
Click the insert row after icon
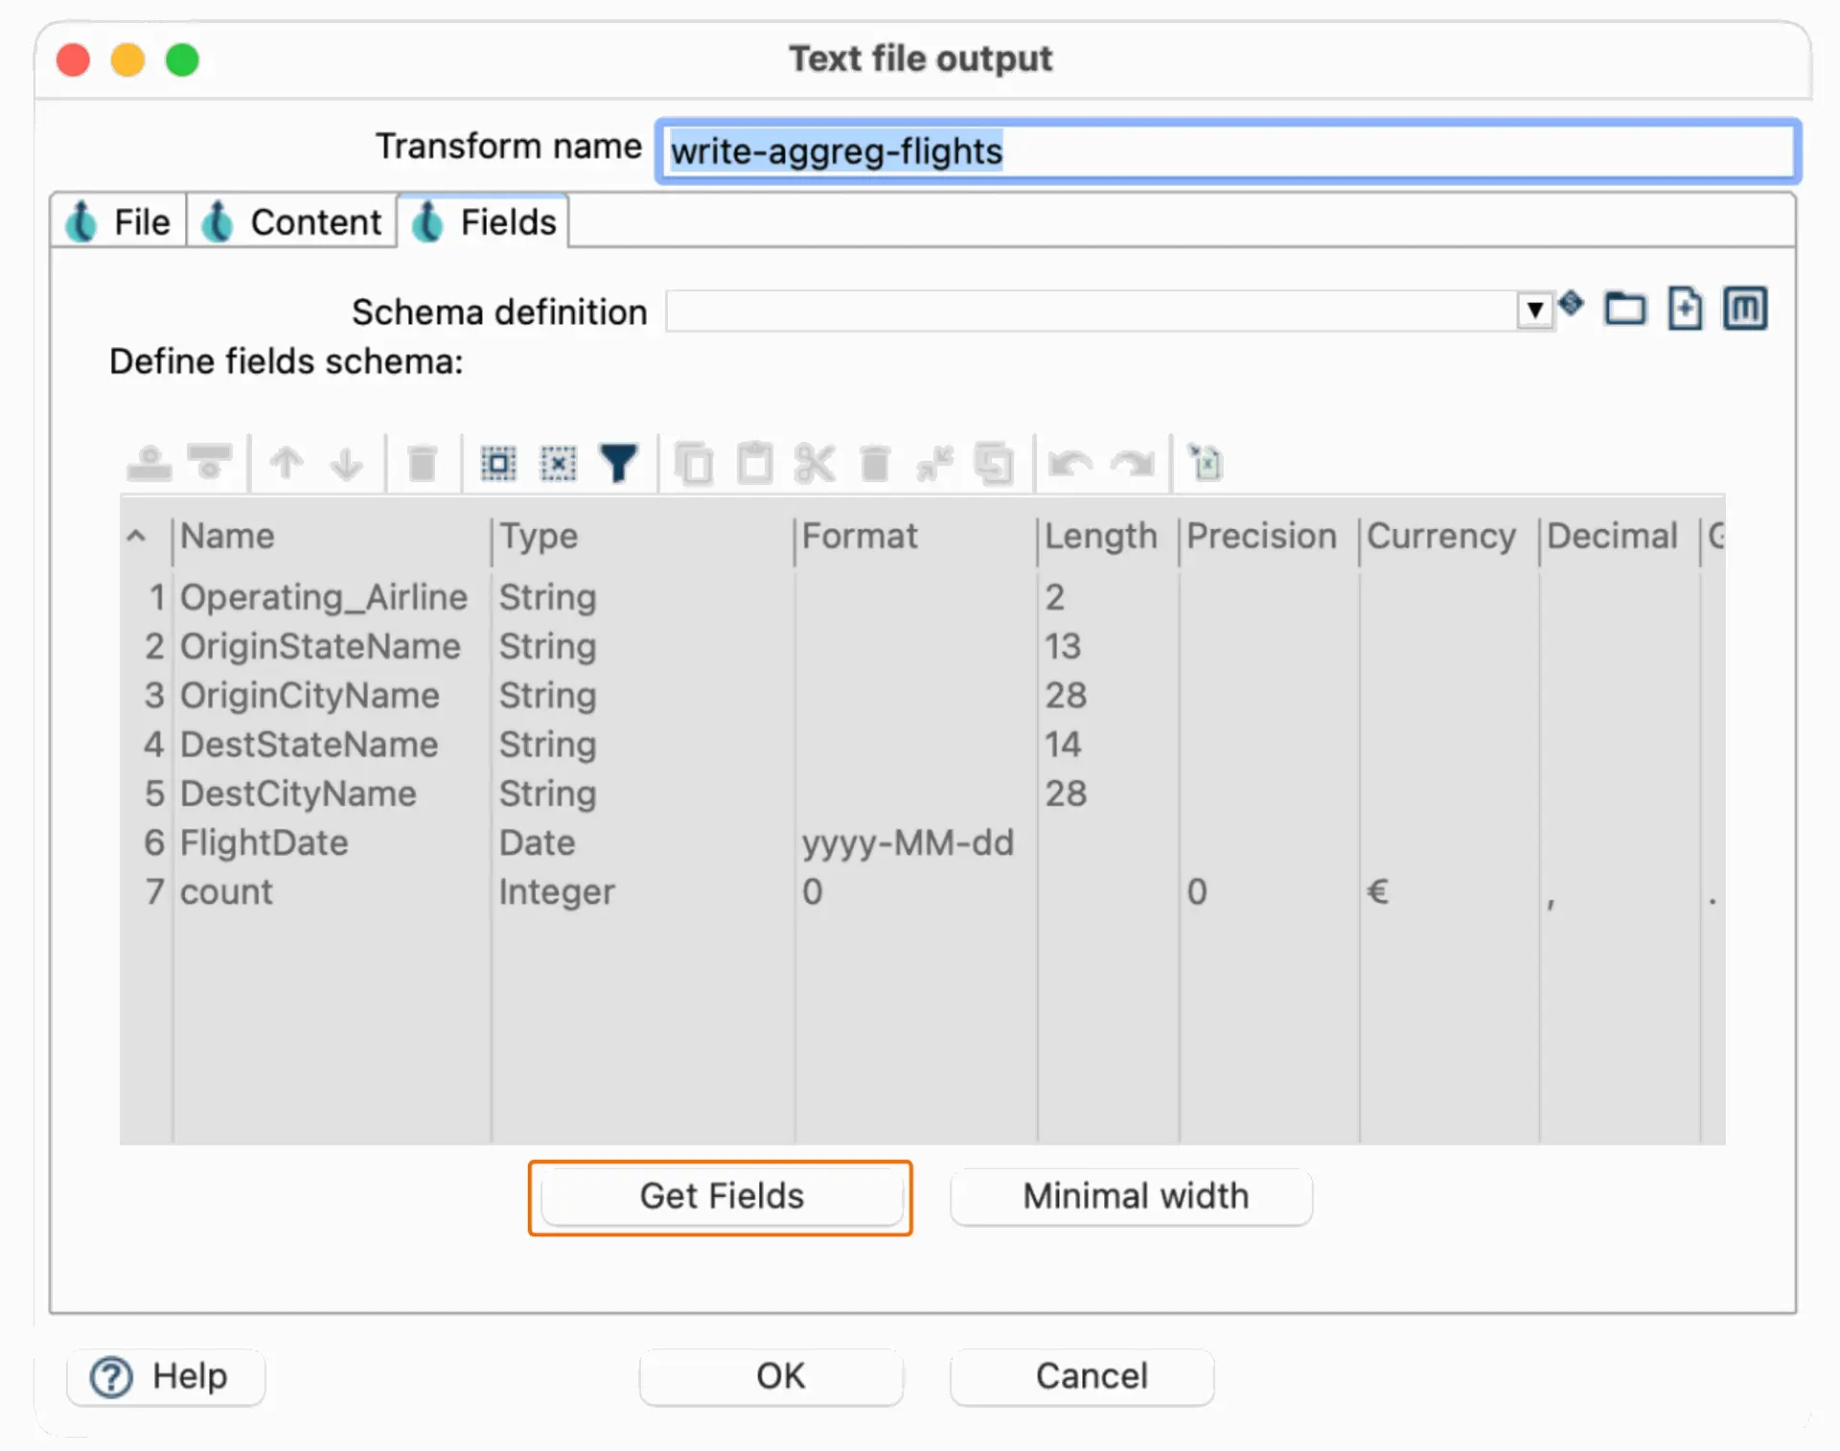point(210,464)
